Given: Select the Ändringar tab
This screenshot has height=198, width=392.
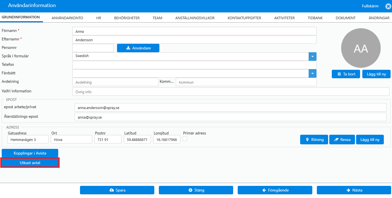Looking at the screenshot, I should coord(379,18).
